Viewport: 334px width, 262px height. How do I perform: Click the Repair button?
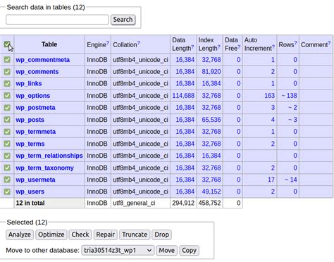pyautogui.click(x=106, y=235)
